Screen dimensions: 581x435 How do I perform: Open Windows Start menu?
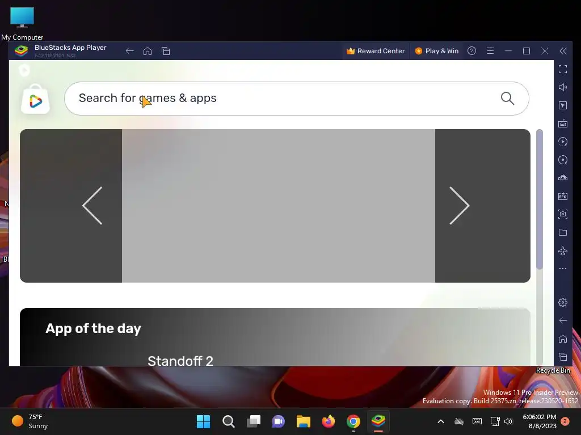(203, 421)
